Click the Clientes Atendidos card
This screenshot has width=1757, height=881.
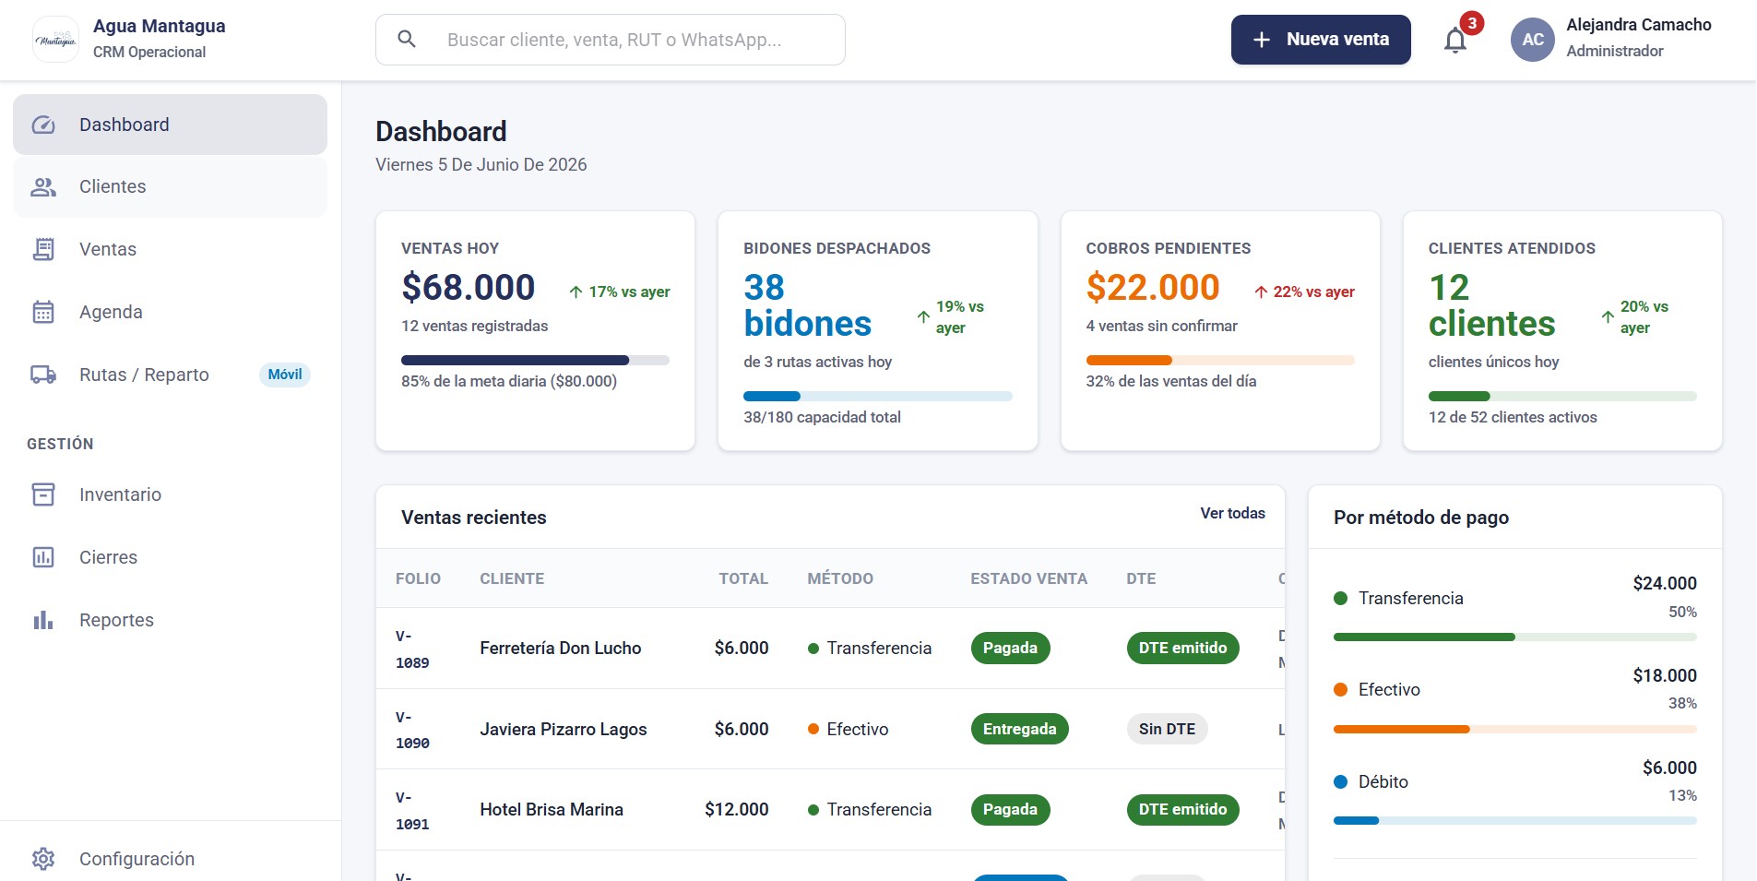[1562, 331]
